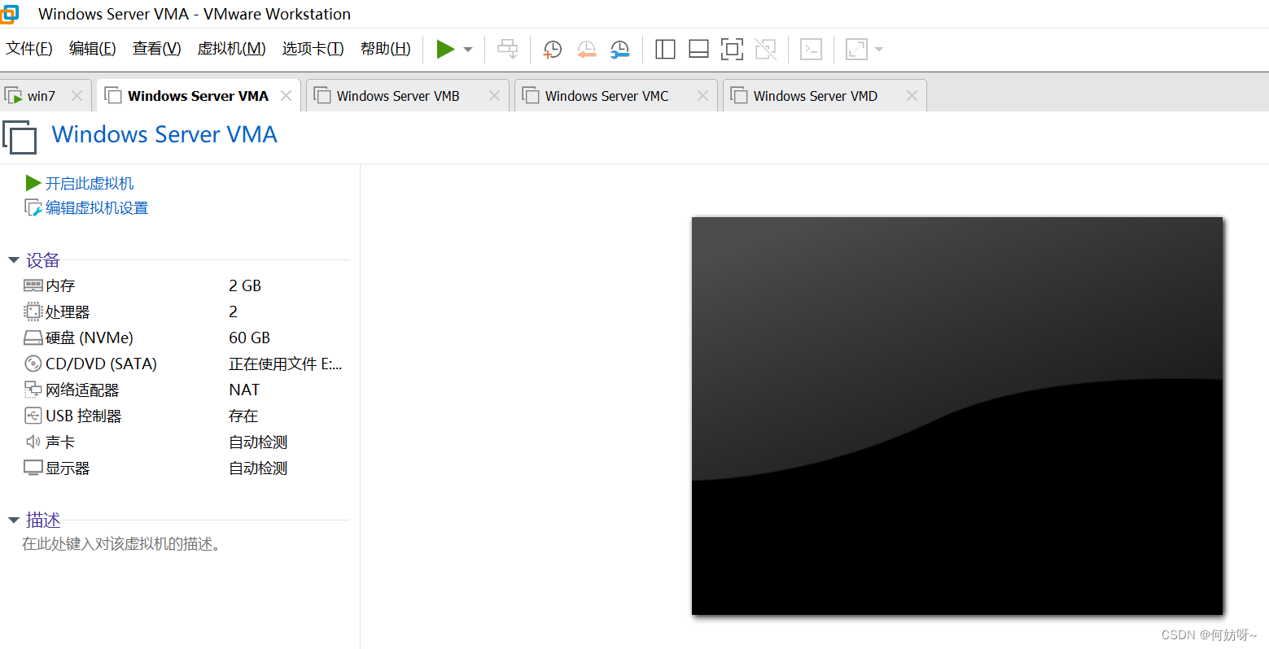This screenshot has height=649, width=1269.
Task: Click the black VM screen preview
Action: [957, 416]
